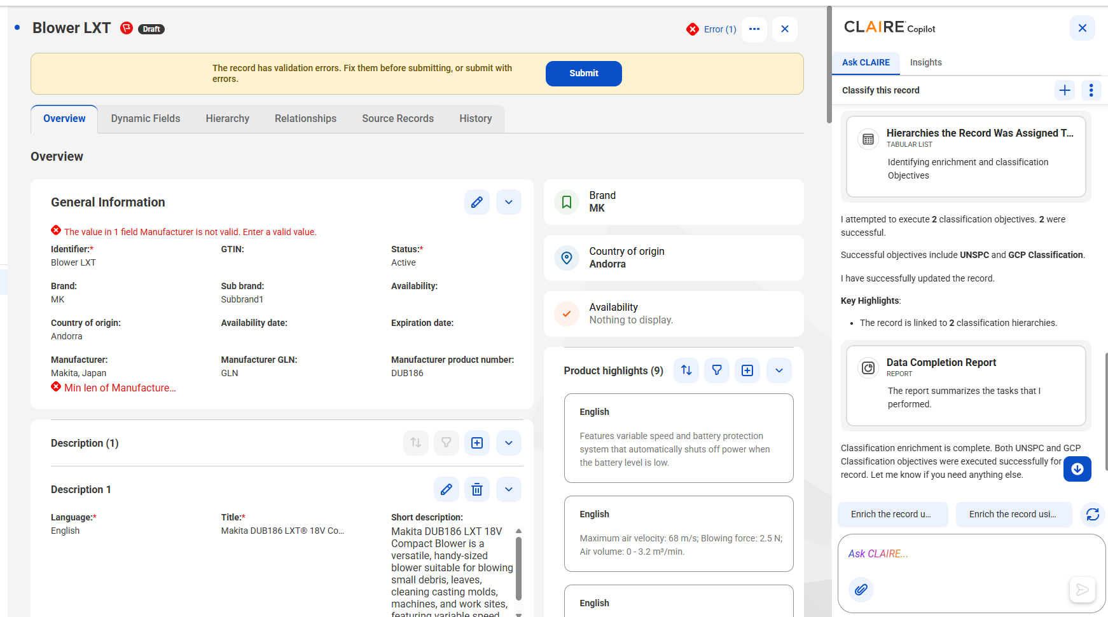Click the Sub brand value 'Subbrand1'

[x=242, y=299]
